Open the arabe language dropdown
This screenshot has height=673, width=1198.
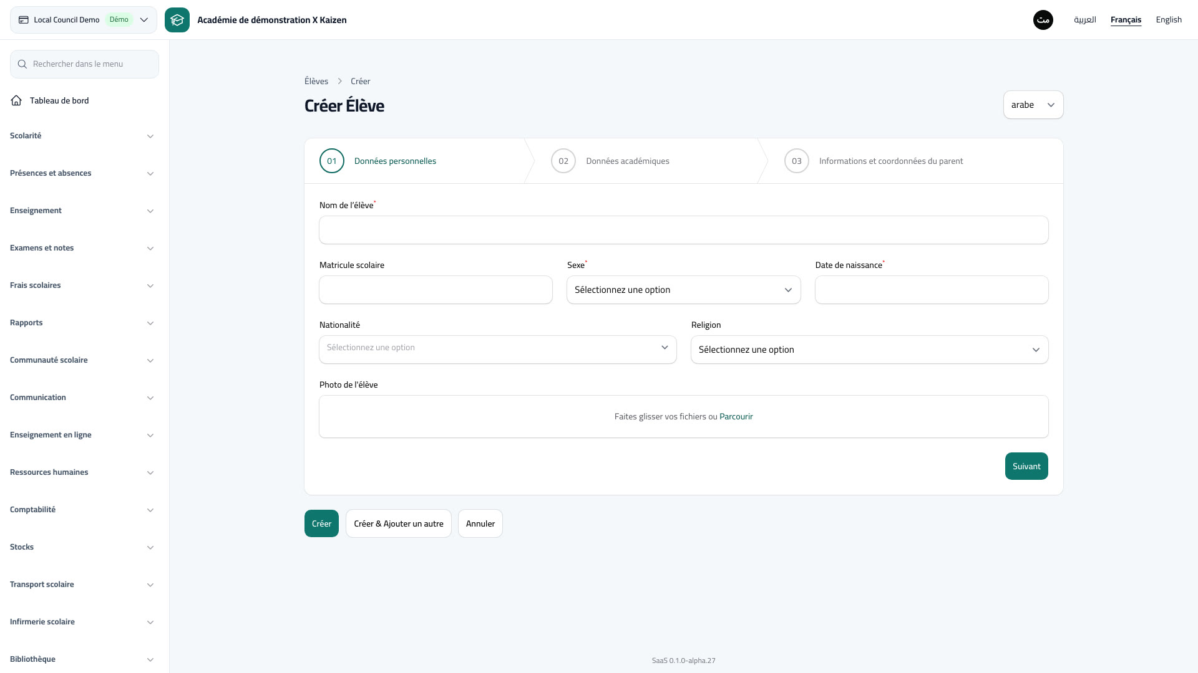coord(1033,105)
